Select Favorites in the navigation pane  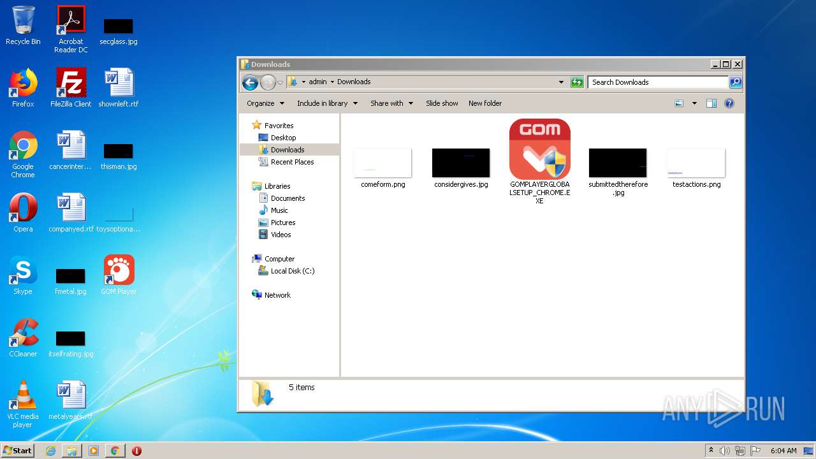(x=279, y=126)
